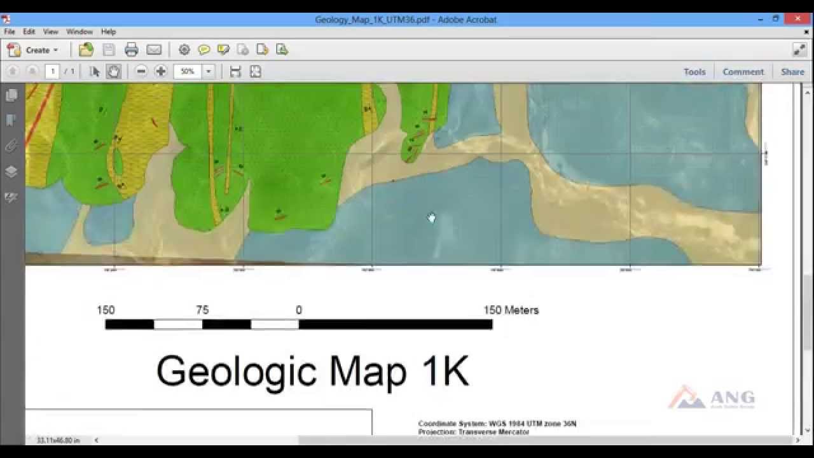The width and height of the screenshot is (814, 458).
Task: Click the page icon with green arrow
Action: coord(282,50)
